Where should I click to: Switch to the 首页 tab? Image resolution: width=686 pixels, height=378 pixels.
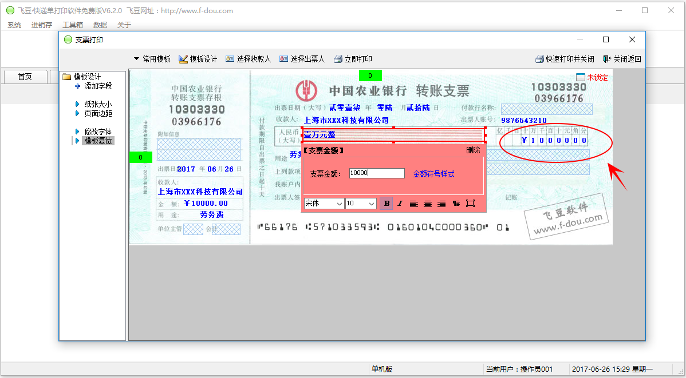(x=25, y=77)
